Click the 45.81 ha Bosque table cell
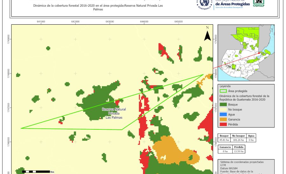Viewport: 286px width, 174px height. (x=224, y=140)
